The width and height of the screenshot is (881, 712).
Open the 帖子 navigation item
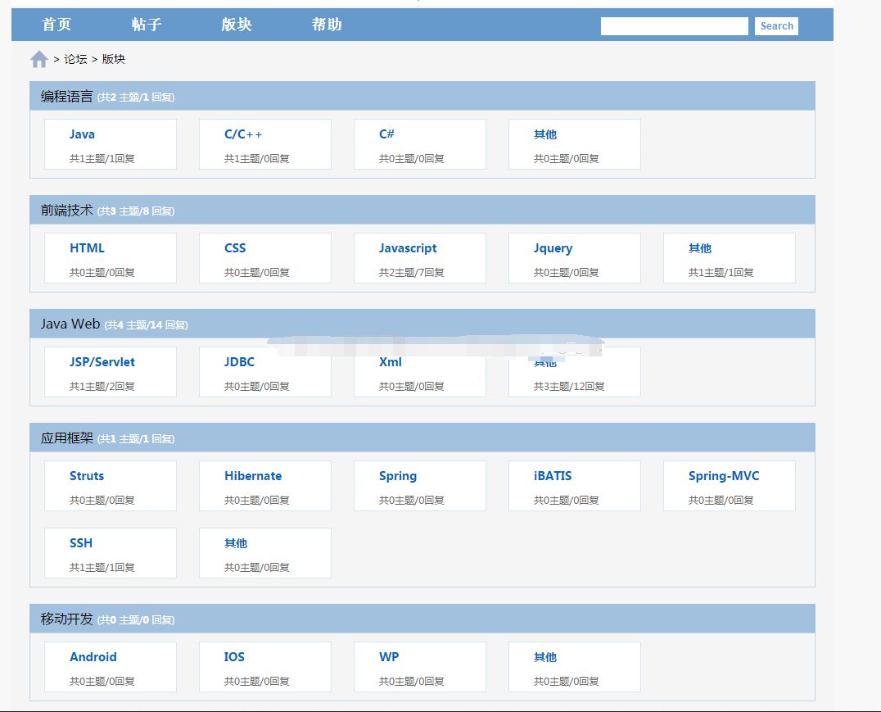[x=147, y=25]
